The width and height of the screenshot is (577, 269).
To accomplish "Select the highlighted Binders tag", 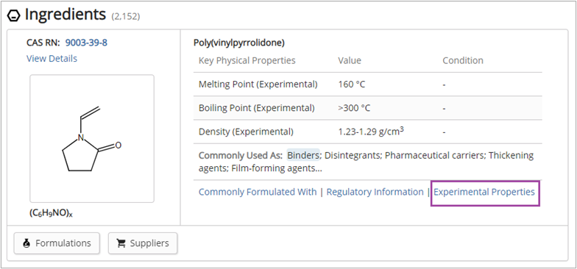I will click(303, 156).
